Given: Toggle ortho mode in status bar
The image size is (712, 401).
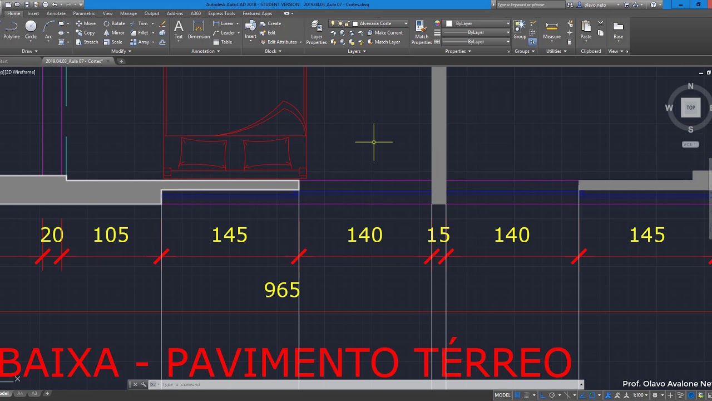Looking at the screenshot, I should [x=542, y=395].
